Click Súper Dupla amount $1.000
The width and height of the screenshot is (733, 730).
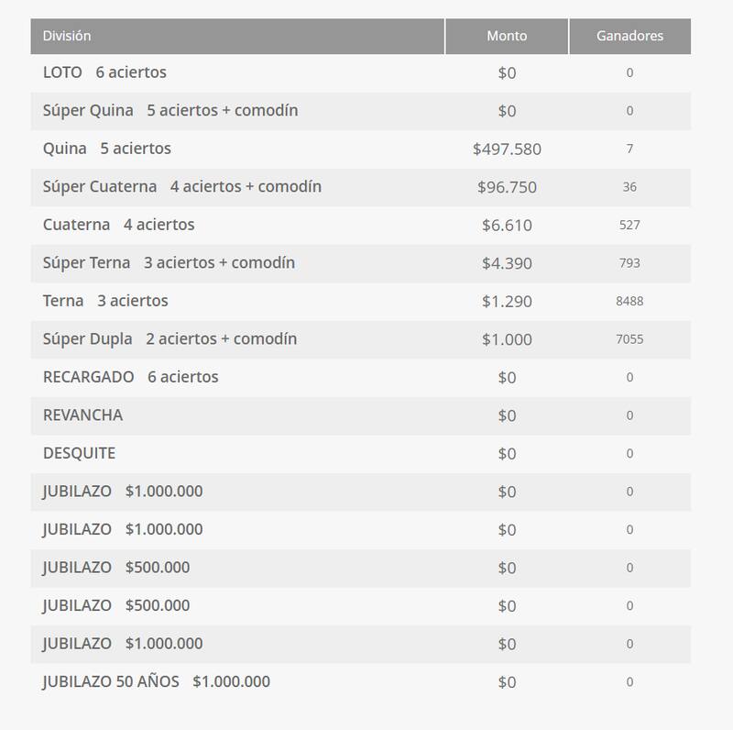507,339
